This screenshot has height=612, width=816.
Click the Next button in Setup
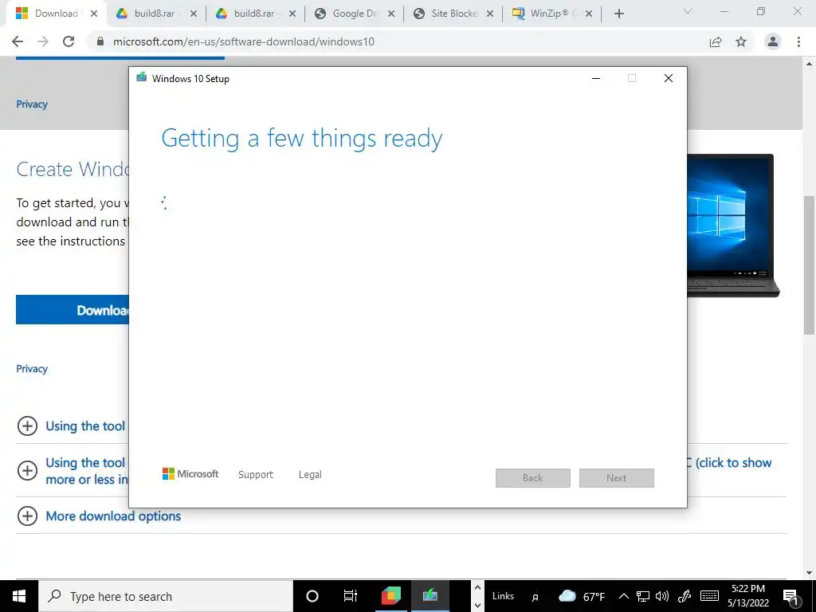(x=616, y=478)
